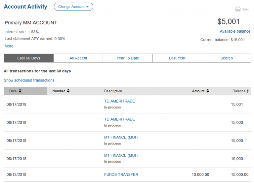
Task: Click the Available balance link
Action: click(235, 31)
